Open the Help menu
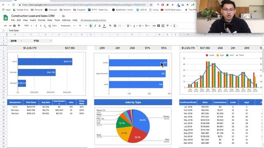The image size is (264, 148). click(75, 20)
